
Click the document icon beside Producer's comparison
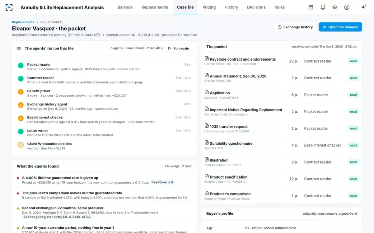click(206, 193)
